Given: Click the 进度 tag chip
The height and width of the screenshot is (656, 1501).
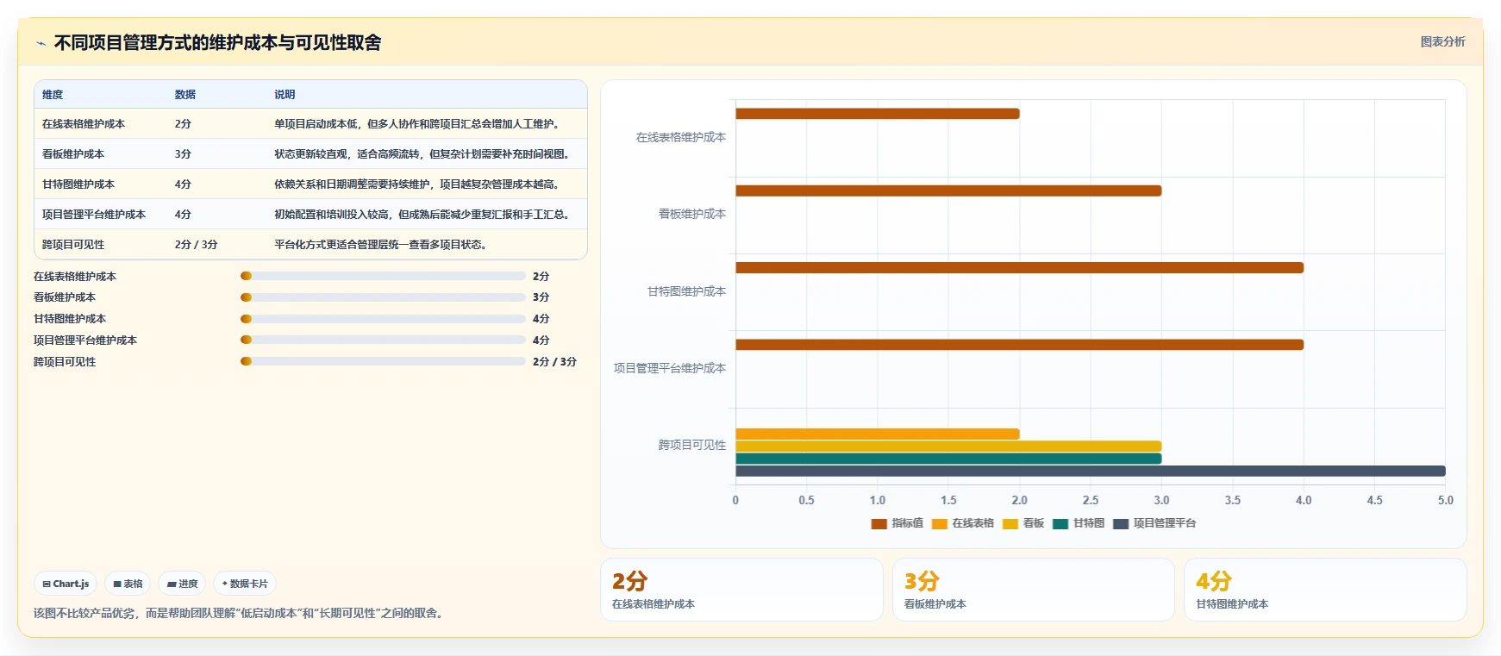Looking at the screenshot, I should [x=182, y=584].
